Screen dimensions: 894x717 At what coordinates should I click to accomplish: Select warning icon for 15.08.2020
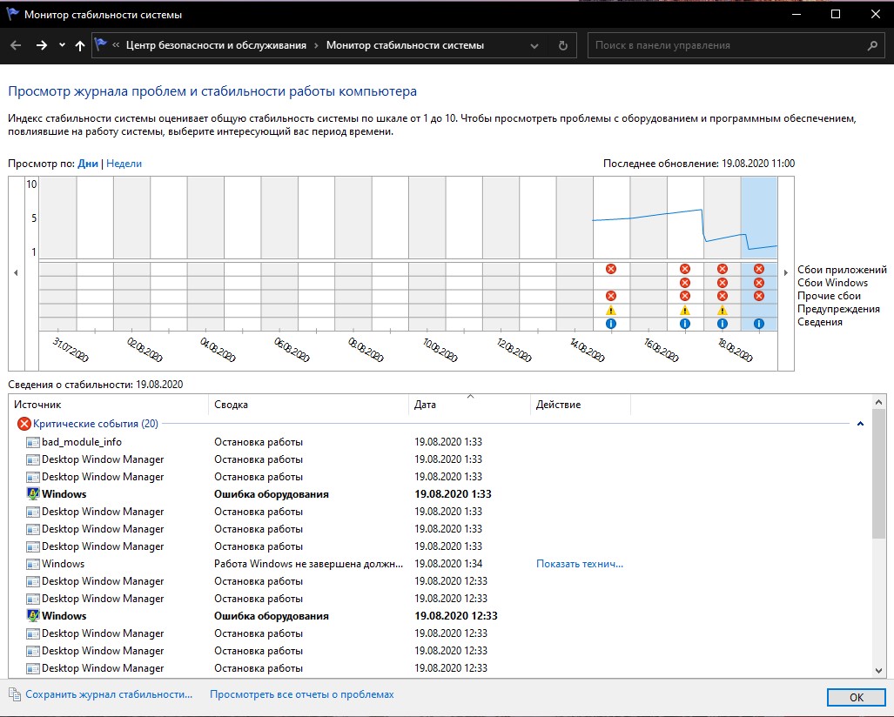point(611,310)
